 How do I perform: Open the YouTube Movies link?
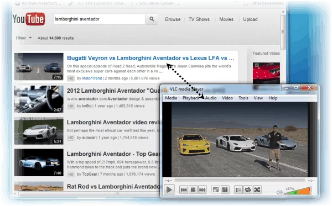[x=226, y=19]
